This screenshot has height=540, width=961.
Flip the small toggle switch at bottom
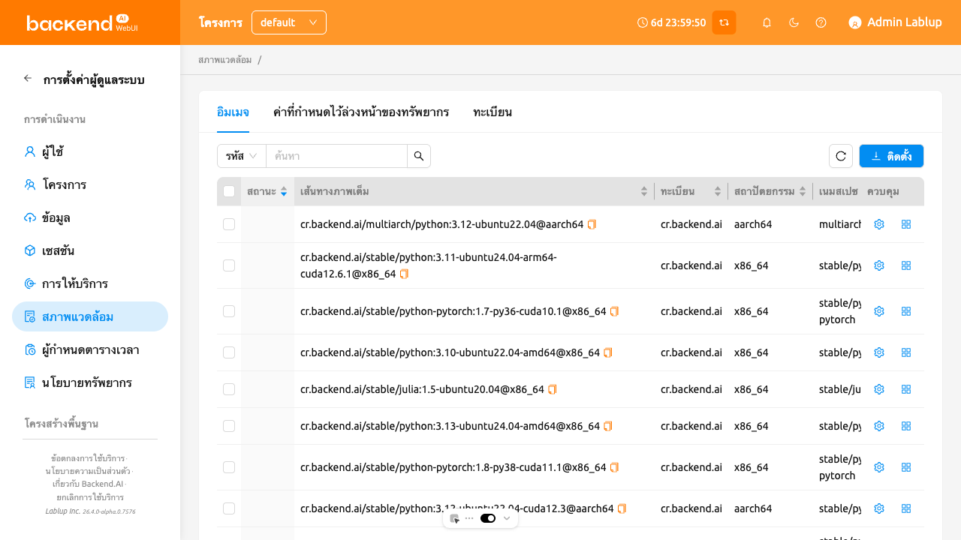(488, 518)
